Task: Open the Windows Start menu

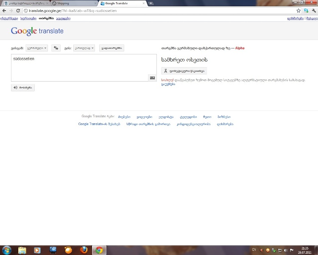Action: (6, 250)
